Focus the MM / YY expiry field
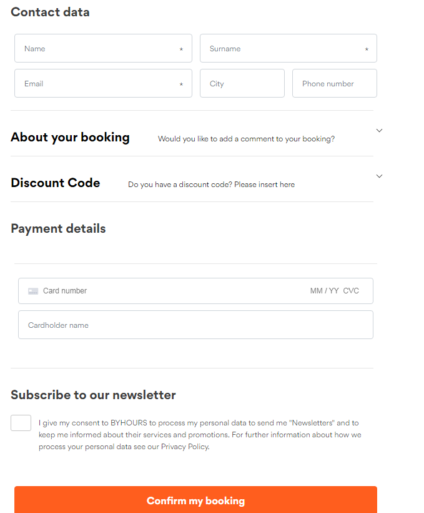Screen dimensions: 424x513 click(324, 291)
